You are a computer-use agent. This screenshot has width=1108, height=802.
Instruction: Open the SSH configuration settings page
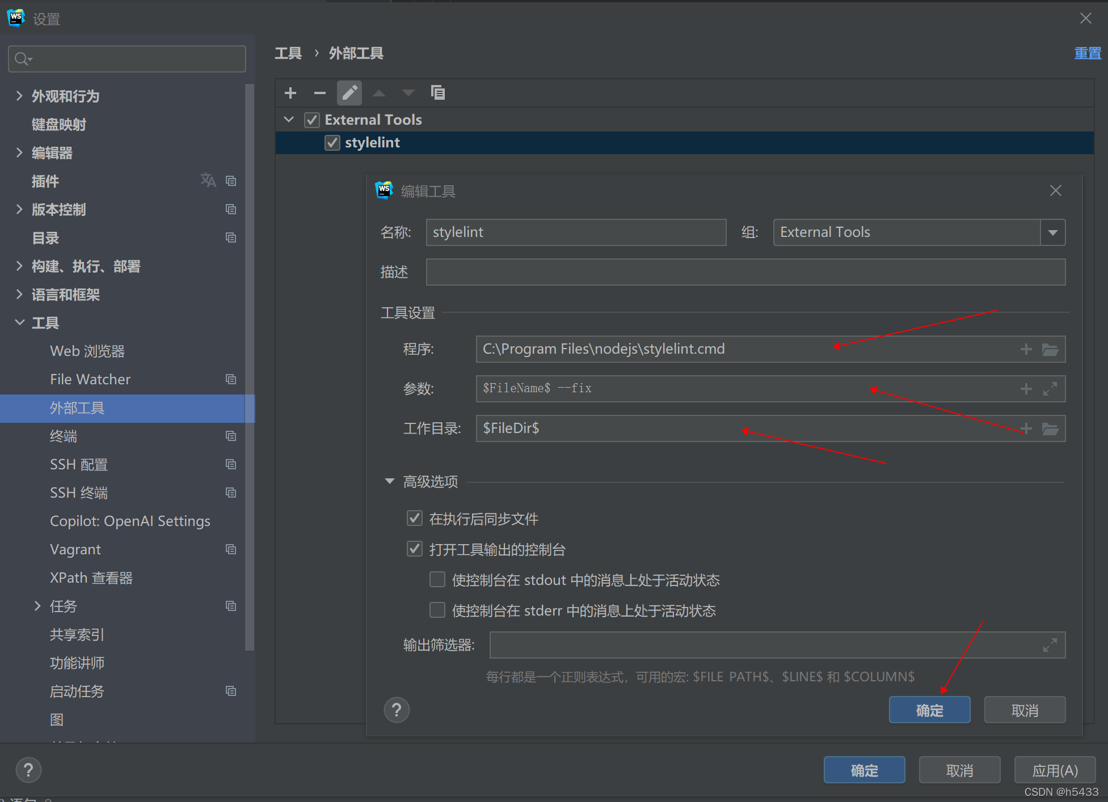click(x=79, y=464)
